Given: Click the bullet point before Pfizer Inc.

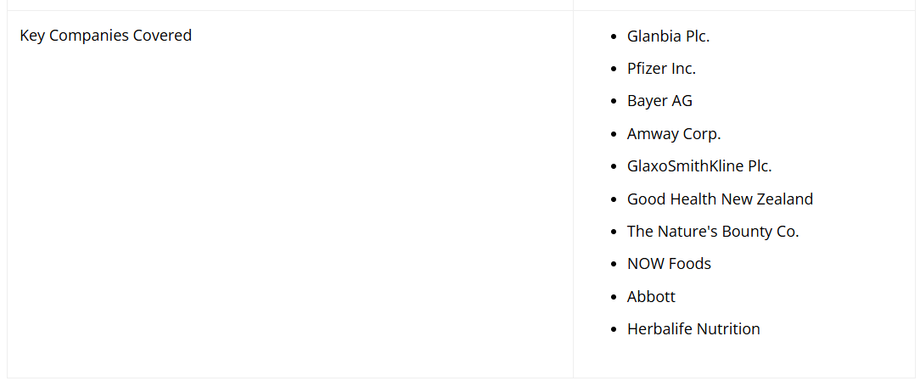Looking at the screenshot, I should click(x=614, y=70).
